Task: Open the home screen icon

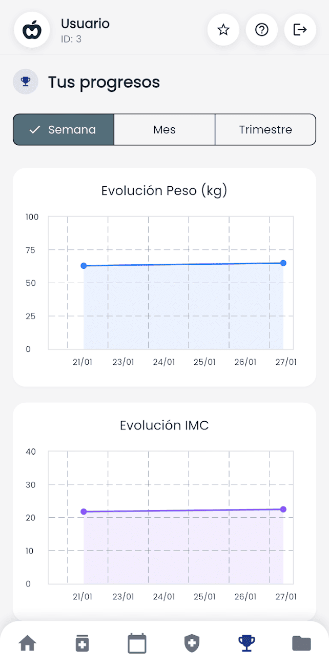Action: coord(28,643)
